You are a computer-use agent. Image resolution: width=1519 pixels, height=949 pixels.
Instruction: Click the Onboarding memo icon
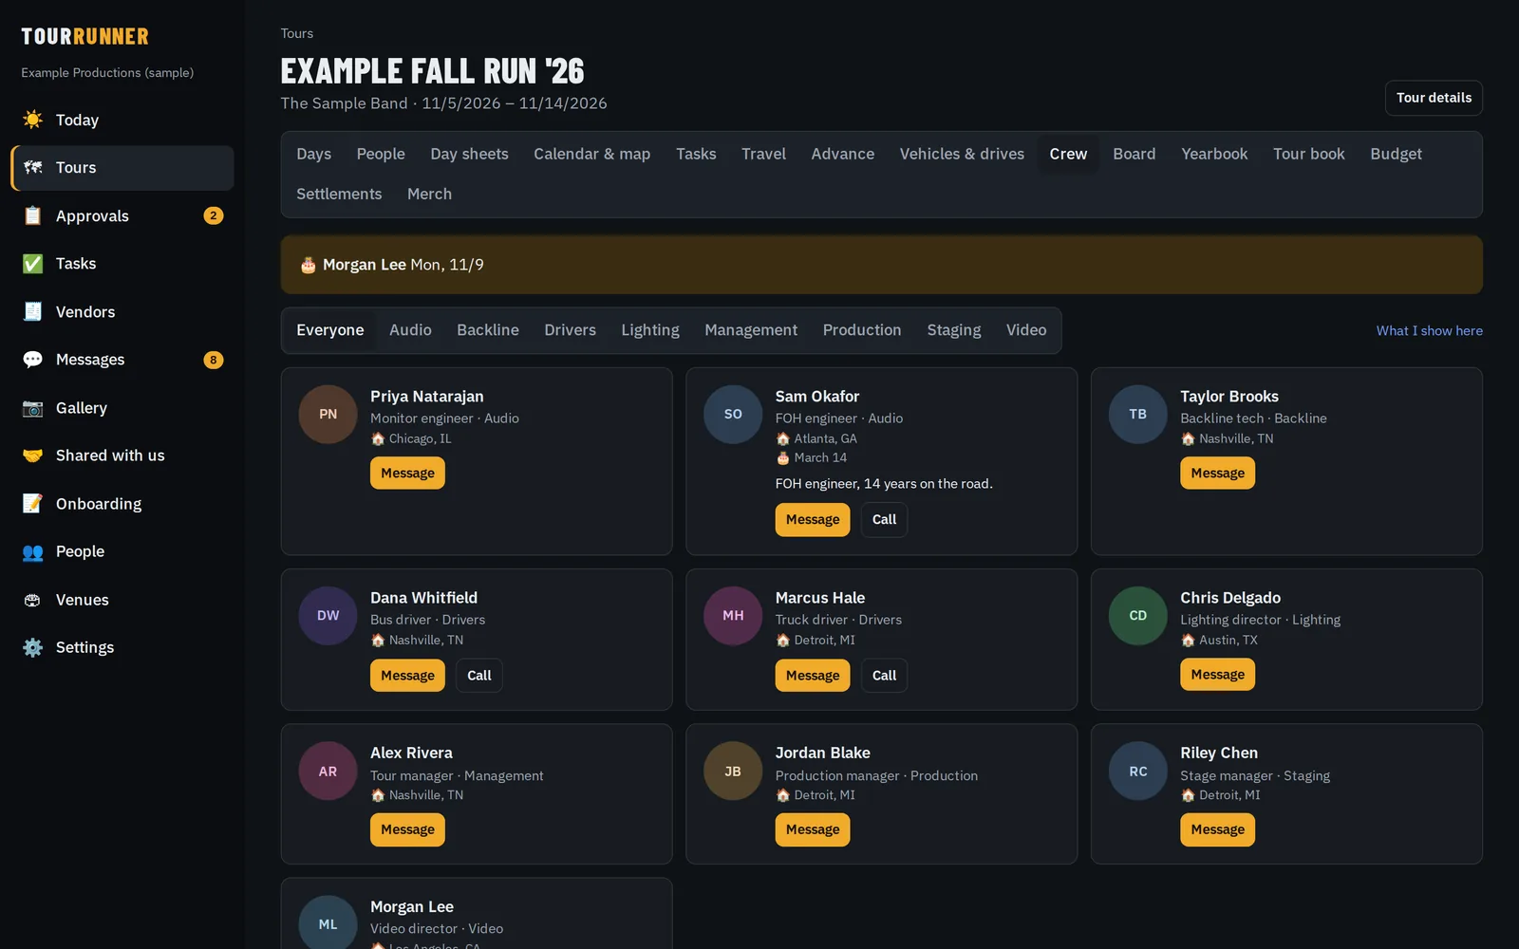point(32,504)
